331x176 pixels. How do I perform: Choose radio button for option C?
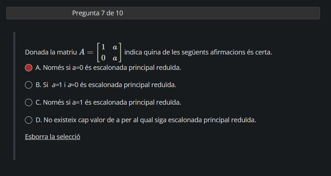(28, 102)
